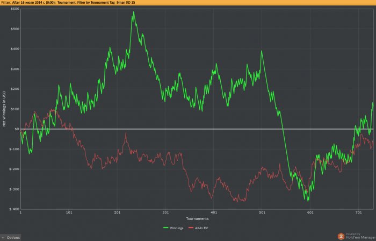The width and height of the screenshot is (376, 241).
Task: Toggle the All-In EV series in legend
Action: coord(198,228)
